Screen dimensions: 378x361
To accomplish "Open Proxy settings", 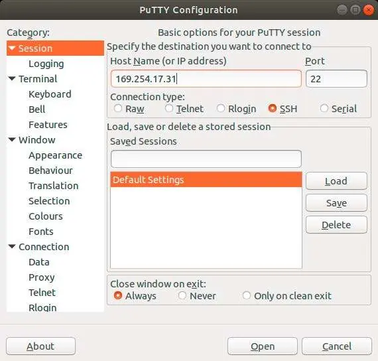I will click(42, 277).
